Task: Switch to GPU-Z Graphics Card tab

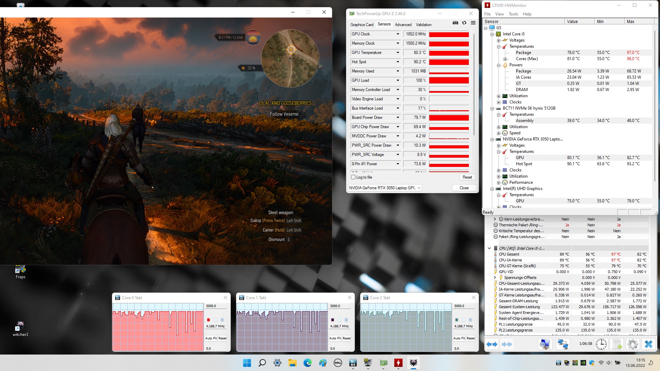Action: point(362,24)
